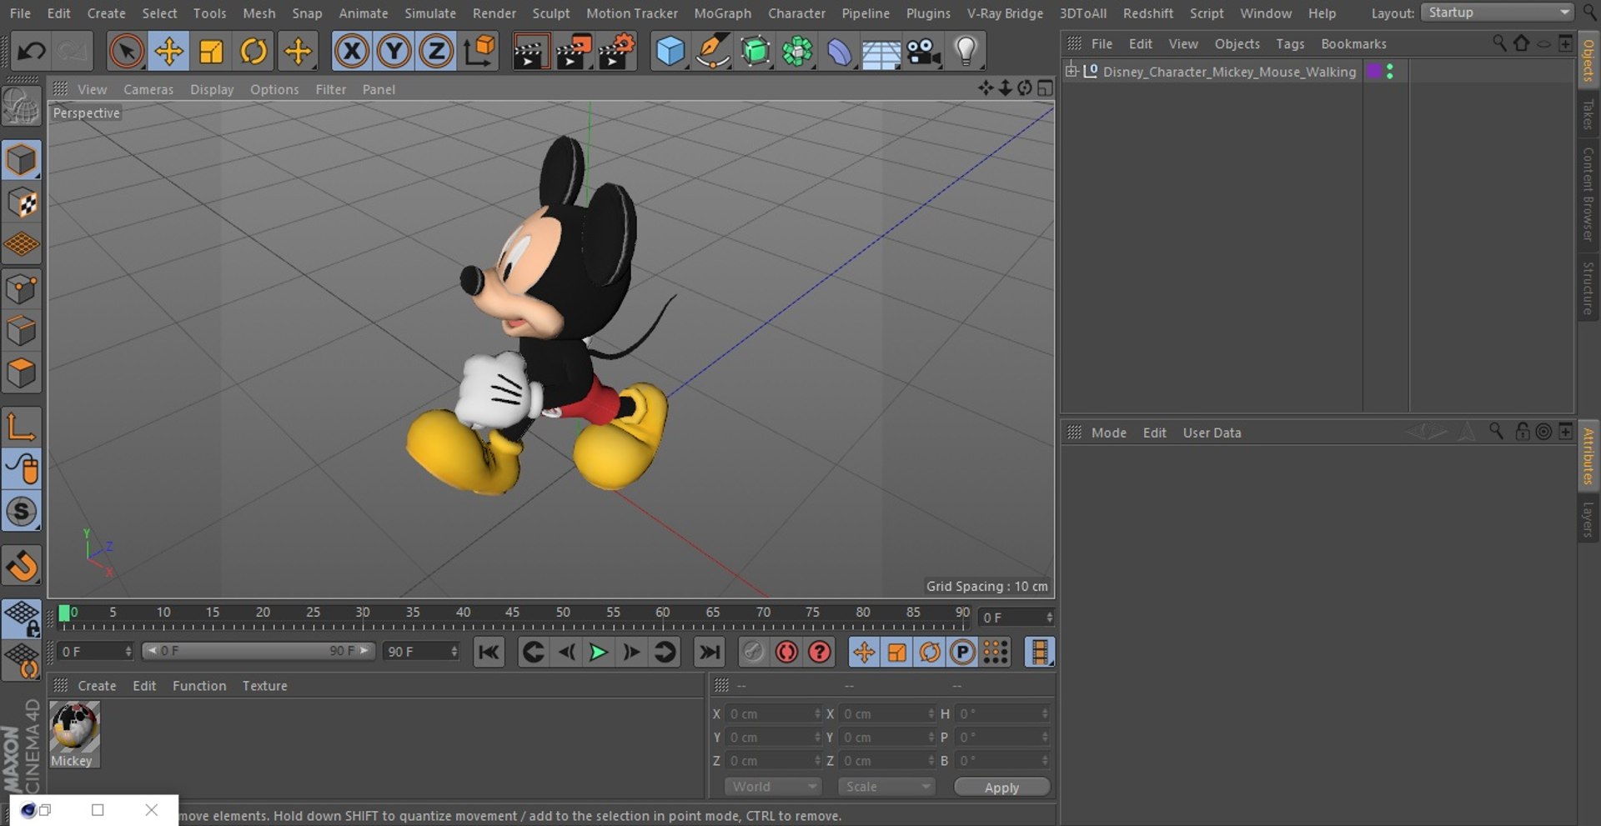
Task: Open the World coordinate dropdown
Action: 773,787
